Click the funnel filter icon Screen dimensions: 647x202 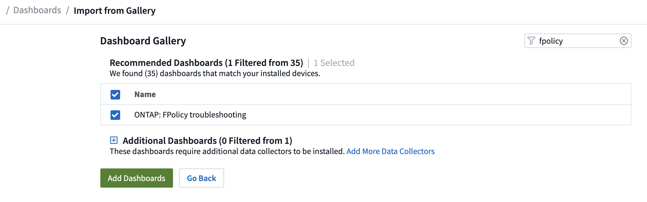531,41
